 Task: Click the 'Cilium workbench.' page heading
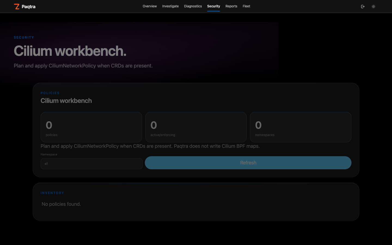coord(70,51)
